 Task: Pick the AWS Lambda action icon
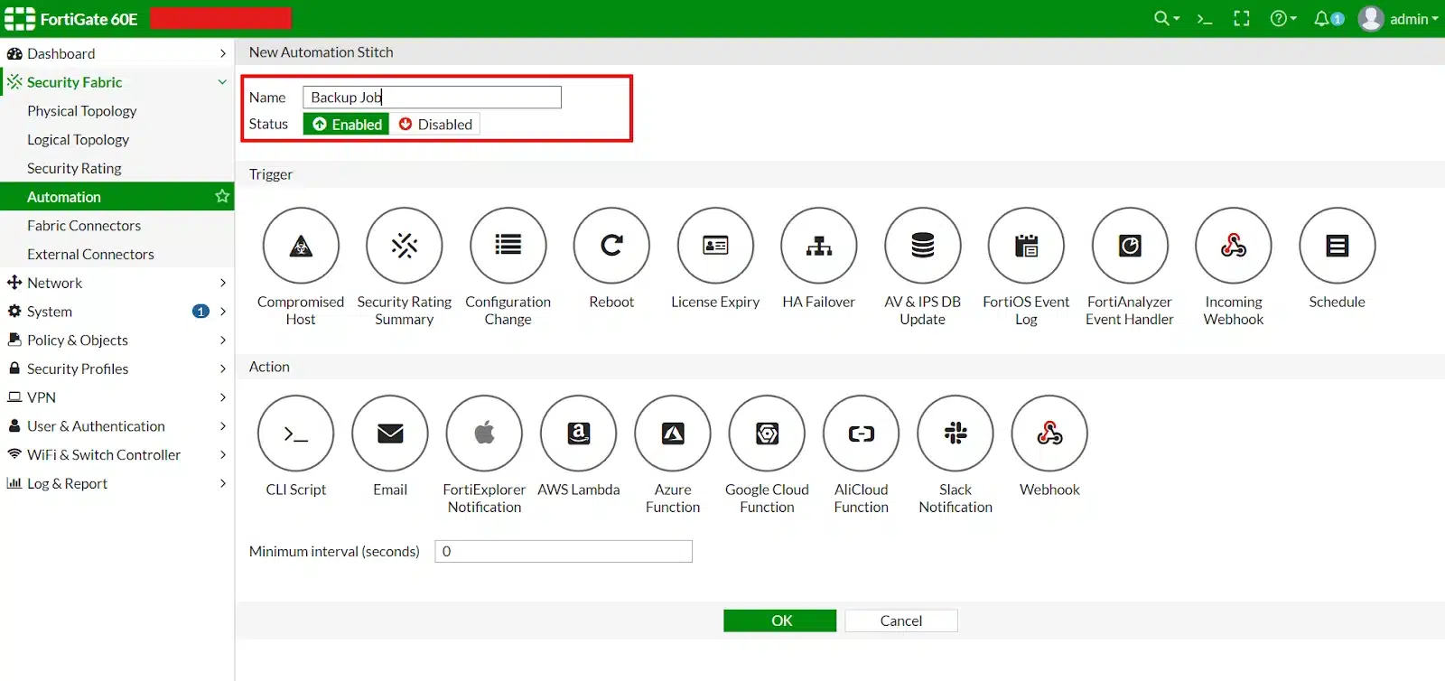[x=578, y=434]
